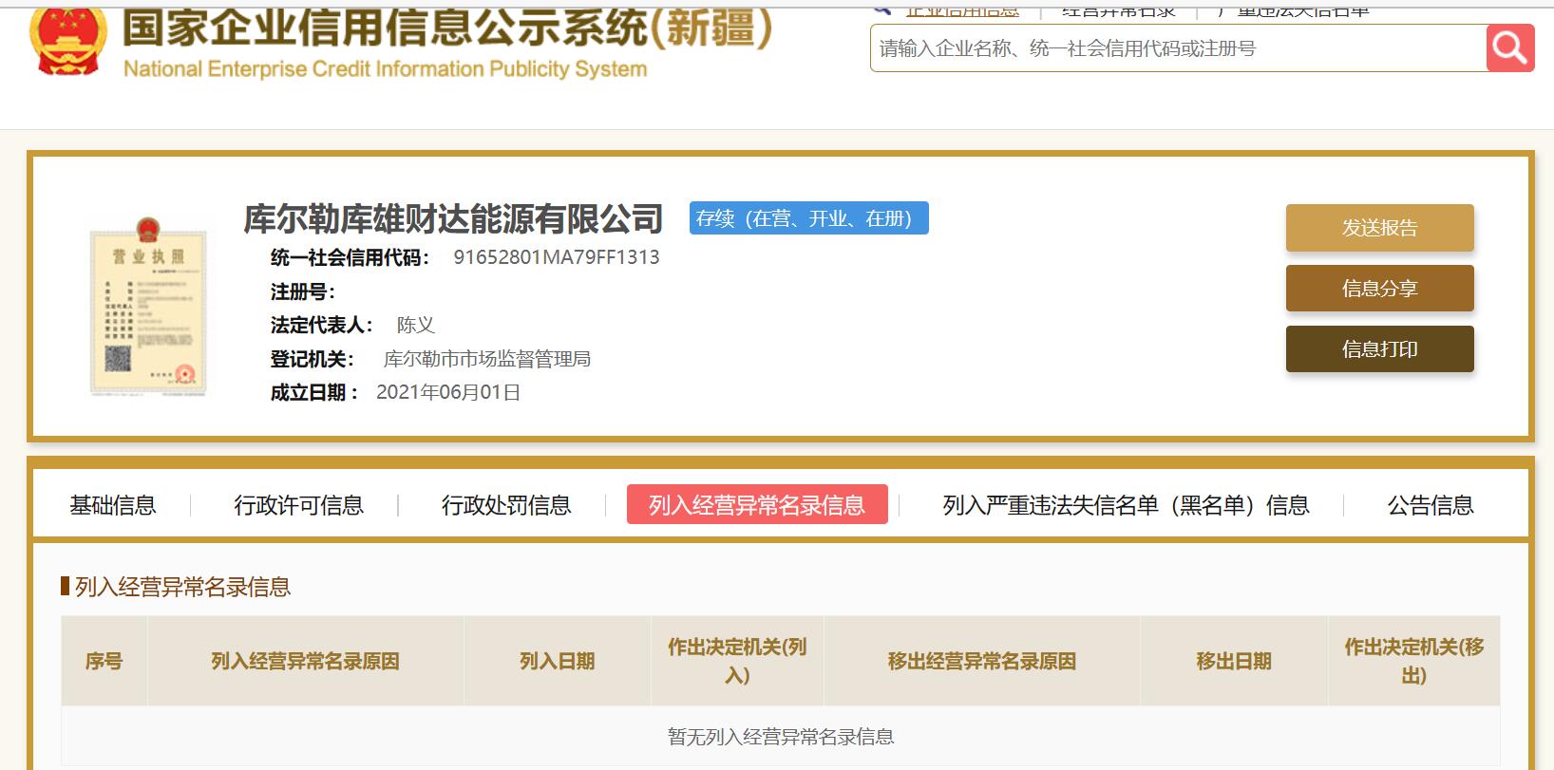Click the 成立日期 label
The height and width of the screenshot is (770, 1554).
coord(314,392)
